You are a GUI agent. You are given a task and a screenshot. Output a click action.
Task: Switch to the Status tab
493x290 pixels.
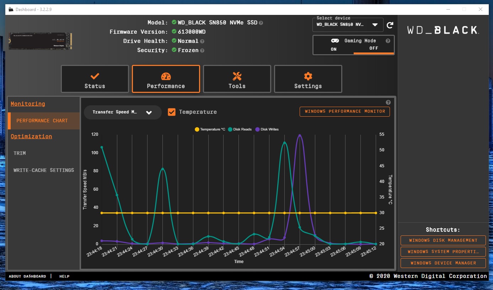click(95, 79)
